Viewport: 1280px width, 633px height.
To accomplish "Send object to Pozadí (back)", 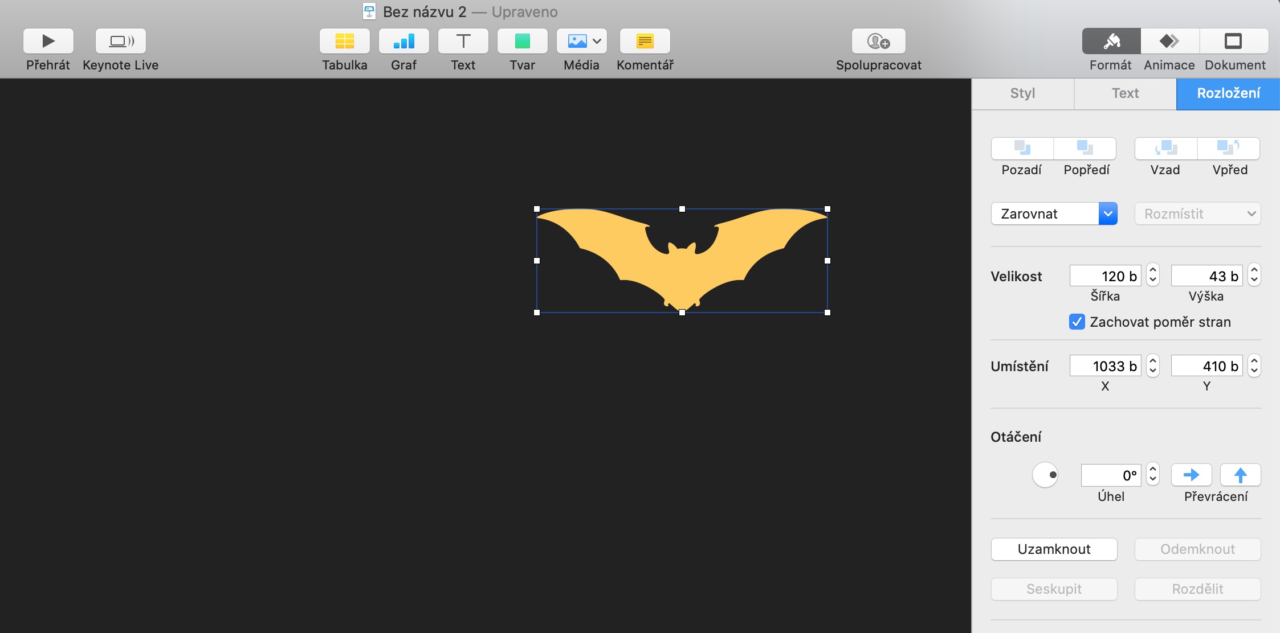I will tap(1022, 149).
